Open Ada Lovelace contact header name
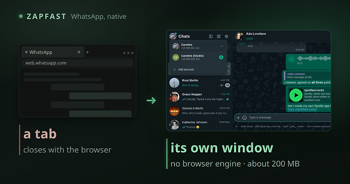The width and height of the screenshot is (350, 184). [x=256, y=33]
